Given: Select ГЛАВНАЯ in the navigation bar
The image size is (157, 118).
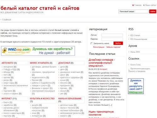Looking at the screenshot, I should 7,20.
